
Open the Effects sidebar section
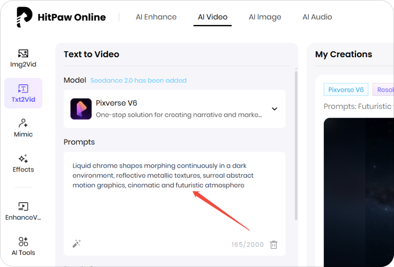(23, 163)
